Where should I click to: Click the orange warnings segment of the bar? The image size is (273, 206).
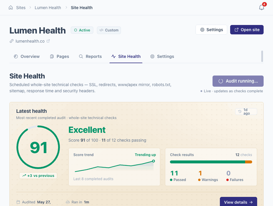(x=249, y=162)
